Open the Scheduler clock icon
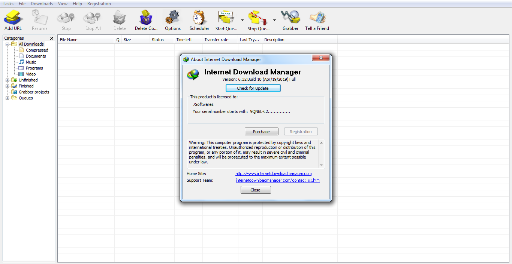 coord(199,18)
